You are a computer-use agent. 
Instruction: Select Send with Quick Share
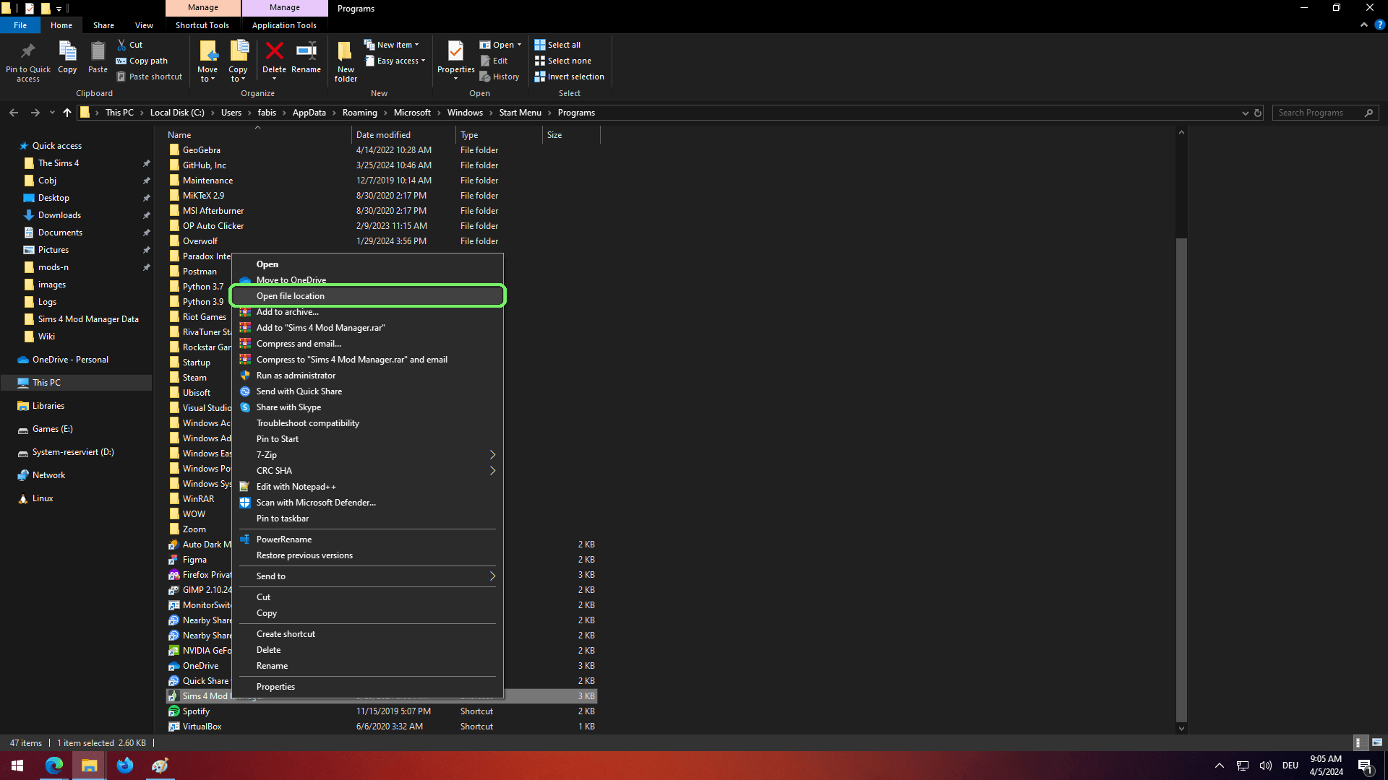[x=367, y=391]
